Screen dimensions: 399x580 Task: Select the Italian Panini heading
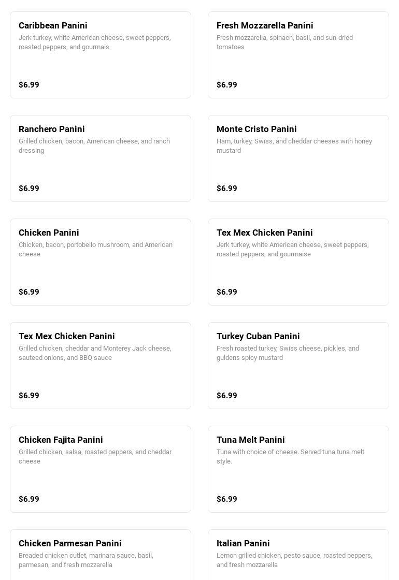pos(243,543)
